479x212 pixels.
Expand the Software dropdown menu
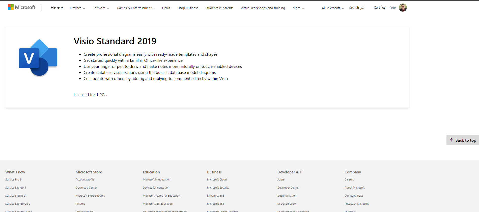tap(101, 8)
